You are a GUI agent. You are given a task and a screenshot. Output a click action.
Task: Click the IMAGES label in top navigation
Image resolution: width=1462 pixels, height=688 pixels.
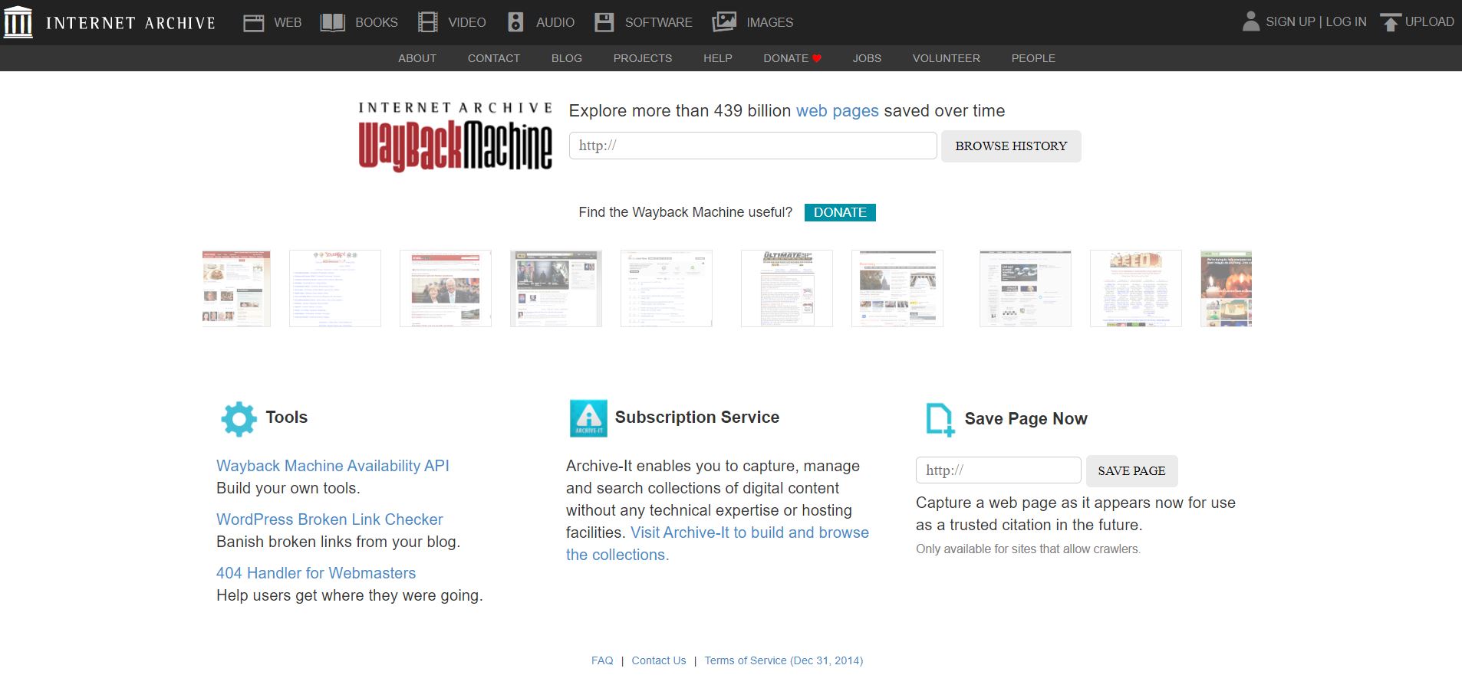click(x=770, y=23)
